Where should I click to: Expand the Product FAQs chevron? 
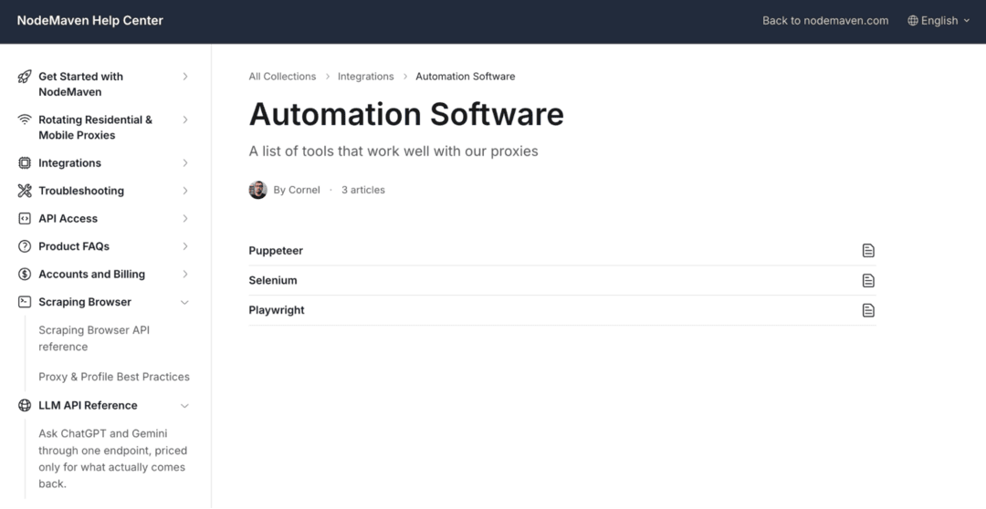click(184, 246)
